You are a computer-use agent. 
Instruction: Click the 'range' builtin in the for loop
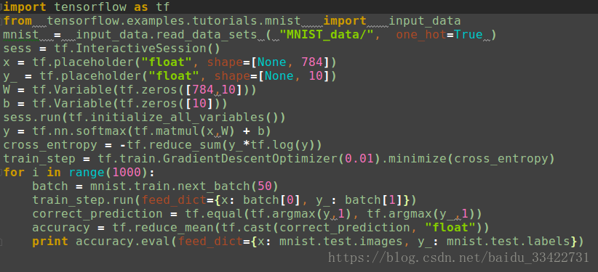[x=87, y=173]
